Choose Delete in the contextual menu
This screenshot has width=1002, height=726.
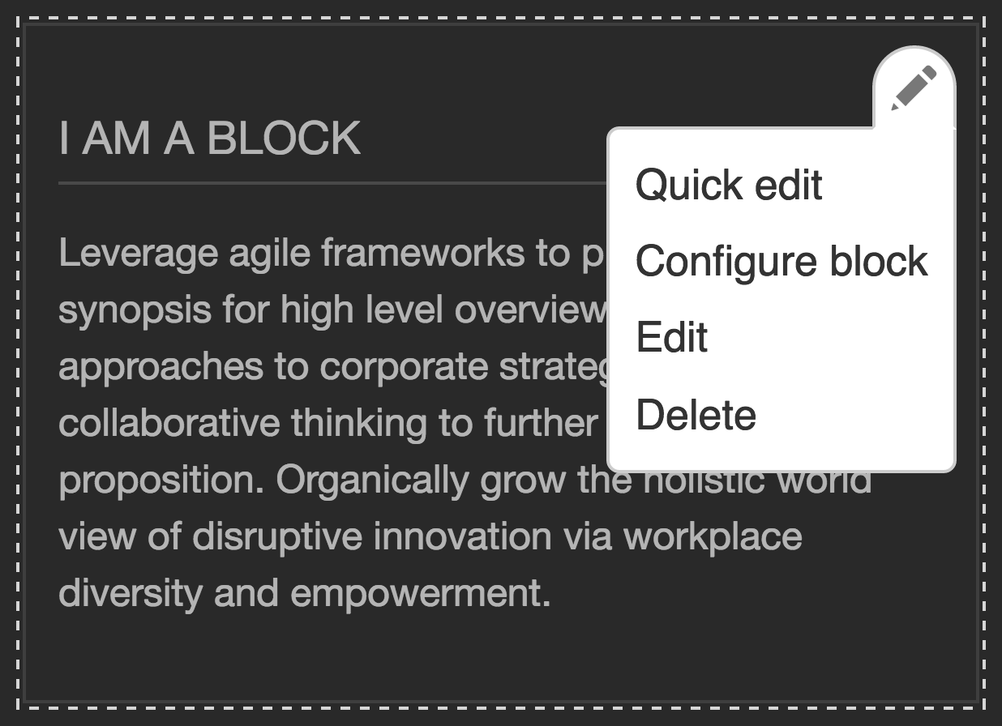696,414
